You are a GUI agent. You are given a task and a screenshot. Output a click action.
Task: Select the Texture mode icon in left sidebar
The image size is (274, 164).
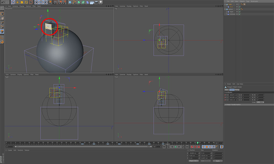pos(2,18)
